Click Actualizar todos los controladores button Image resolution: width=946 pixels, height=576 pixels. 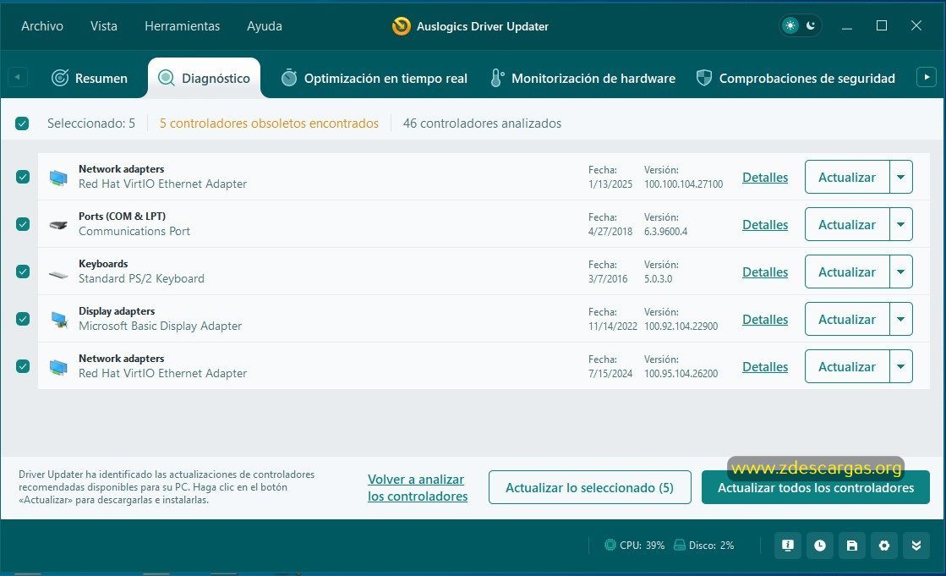[816, 487]
